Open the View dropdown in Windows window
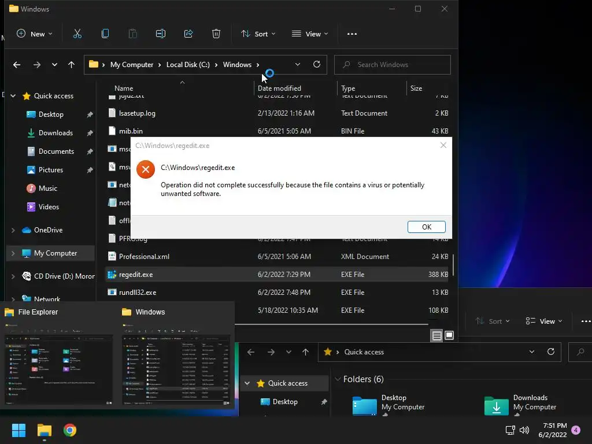This screenshot has width=592, height=444. click(x=310, y=34)
